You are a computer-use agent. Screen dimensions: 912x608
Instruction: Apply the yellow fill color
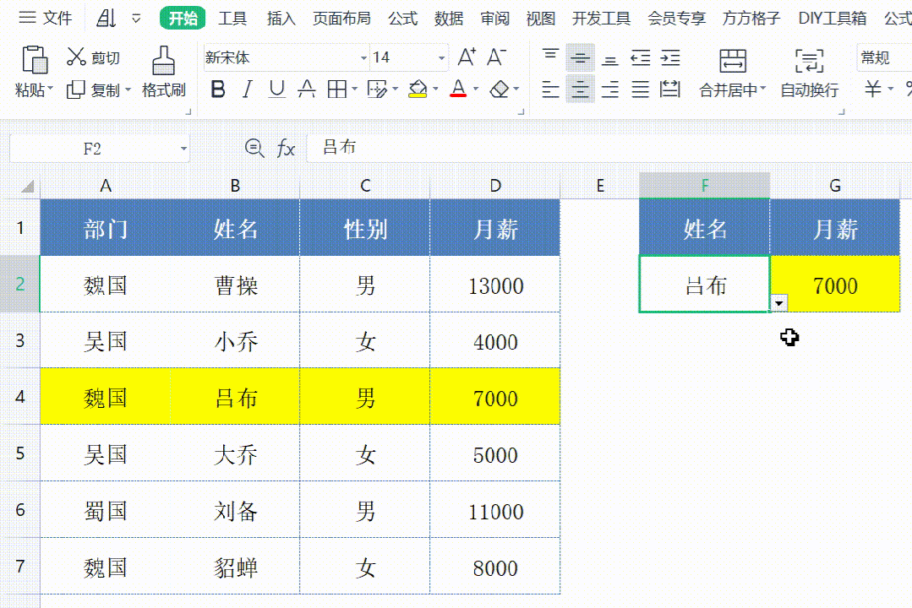(418, 90)
